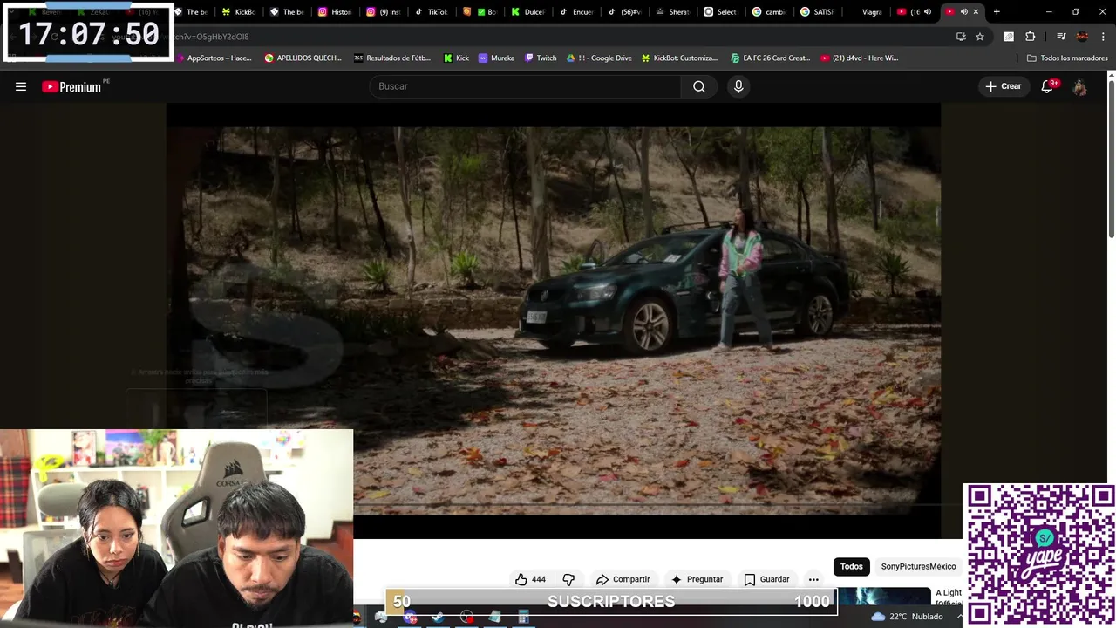
Task: Open the A Light recommended video thumbnail
Action: pos(883,597)
